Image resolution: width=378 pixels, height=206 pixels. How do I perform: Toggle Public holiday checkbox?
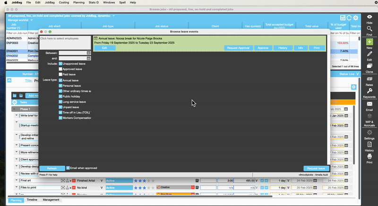[x=60, y=96]
